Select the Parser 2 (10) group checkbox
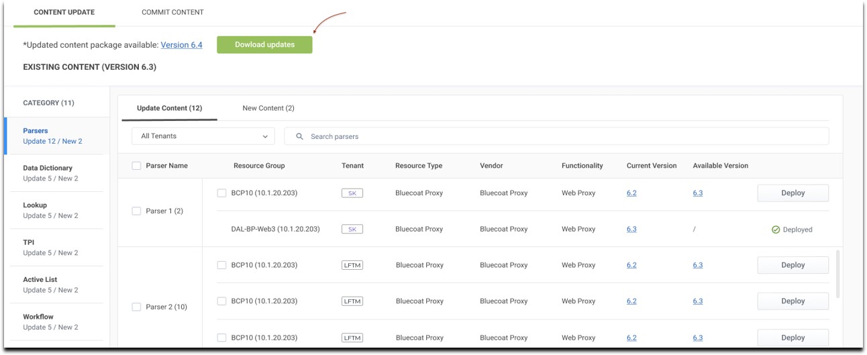The height and width of the screenshot is (355, 867). 136,307
